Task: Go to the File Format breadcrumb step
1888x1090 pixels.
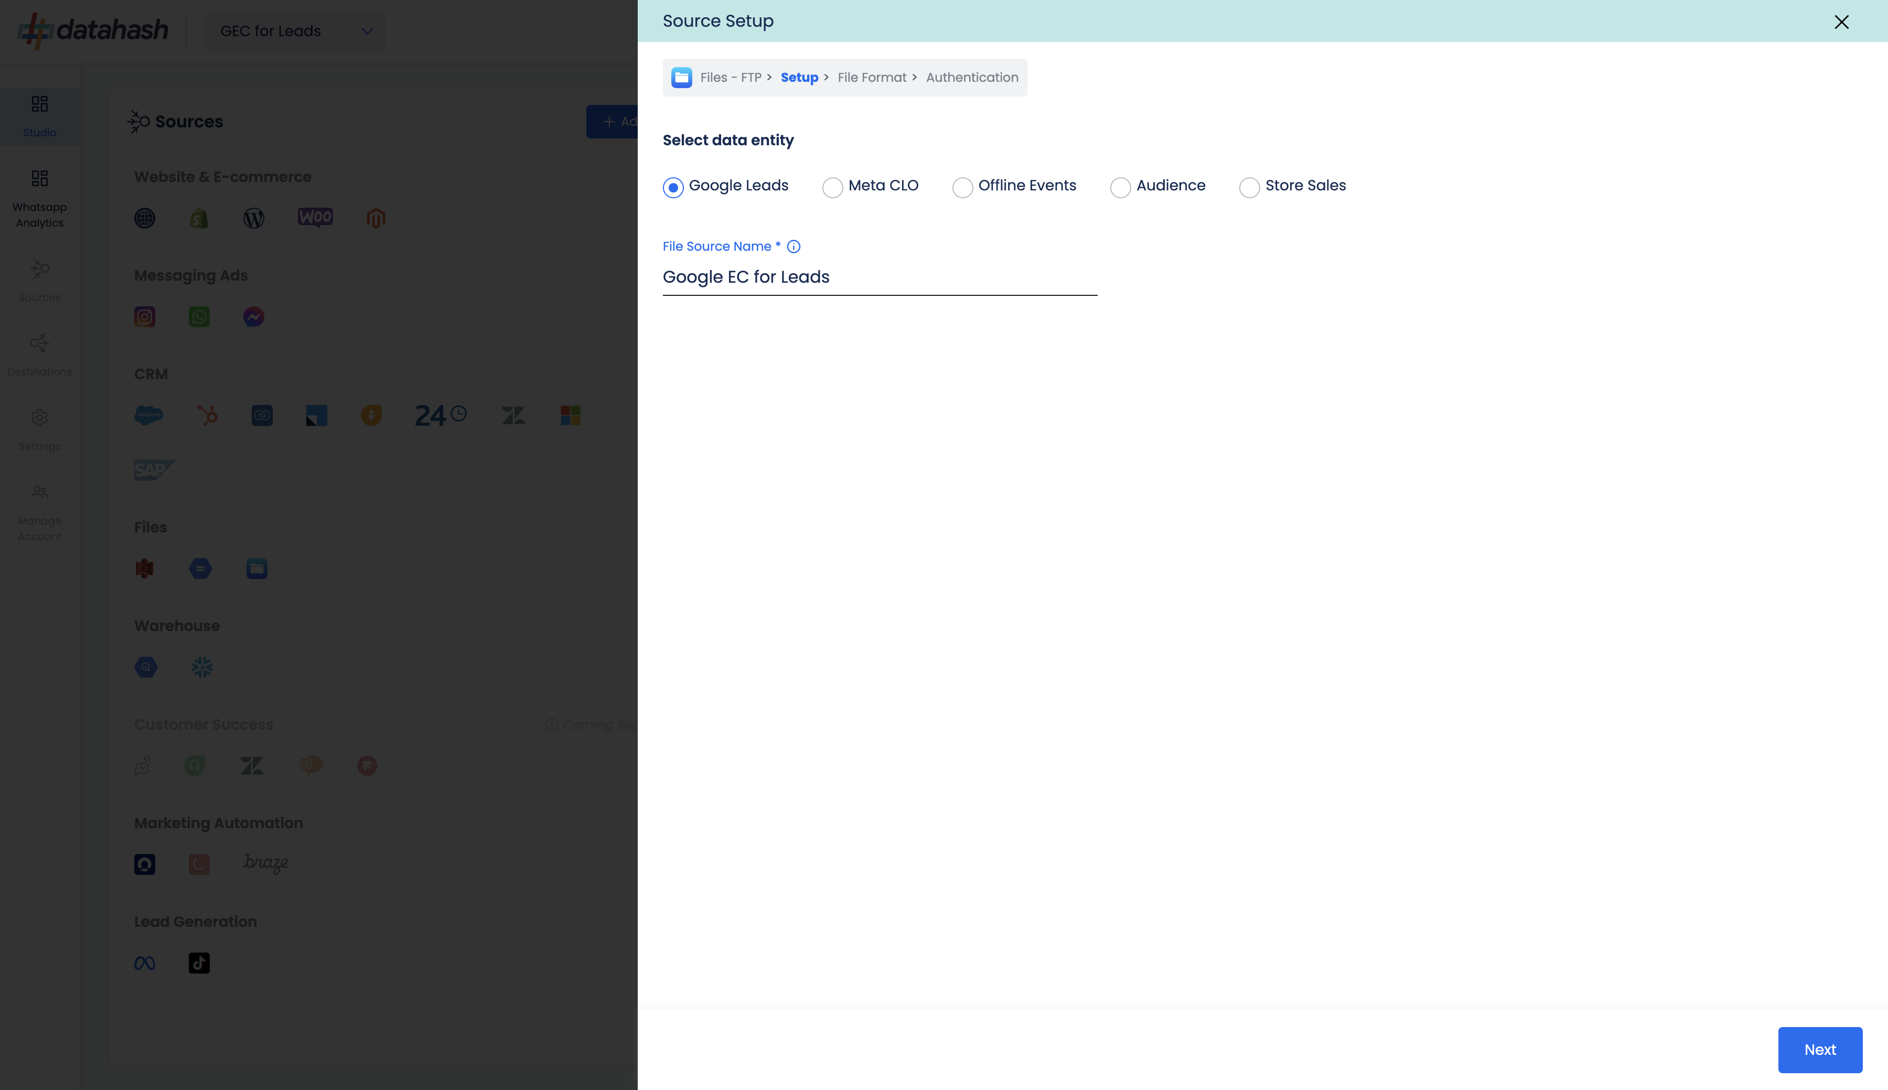Action: pyautogui.click(x=872, y=77)
